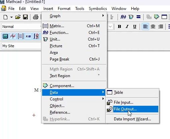
Task: Select Matrix... from Insert menu
Action: coord(73,26)
